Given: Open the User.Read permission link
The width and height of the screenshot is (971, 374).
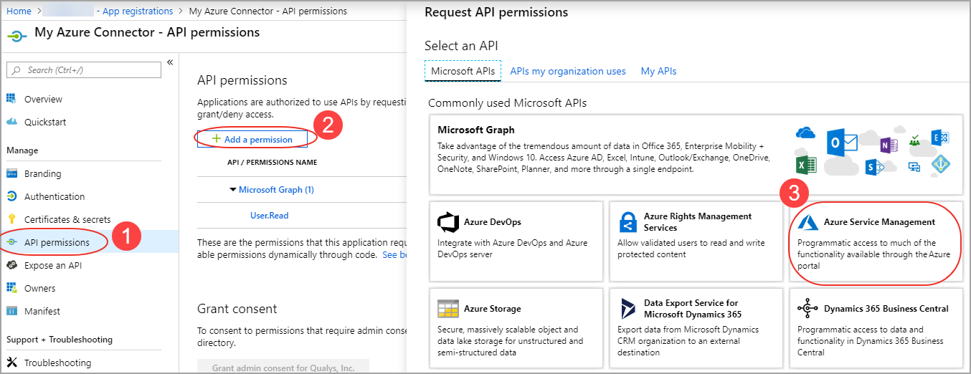Looking at the screenshot, I should click(270, 215).
